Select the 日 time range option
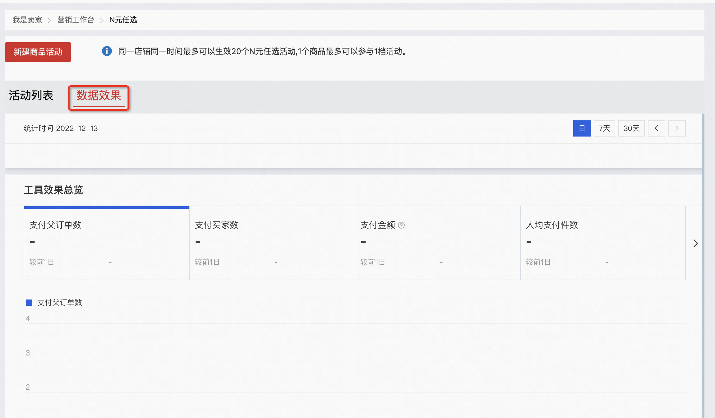The height and width of the screenshot is (418, 715). 582,128
